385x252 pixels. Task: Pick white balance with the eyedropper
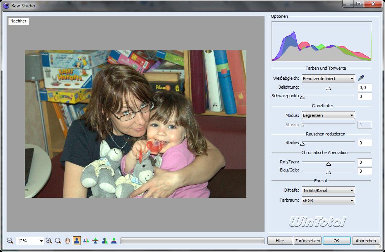[x=361, y=78]
